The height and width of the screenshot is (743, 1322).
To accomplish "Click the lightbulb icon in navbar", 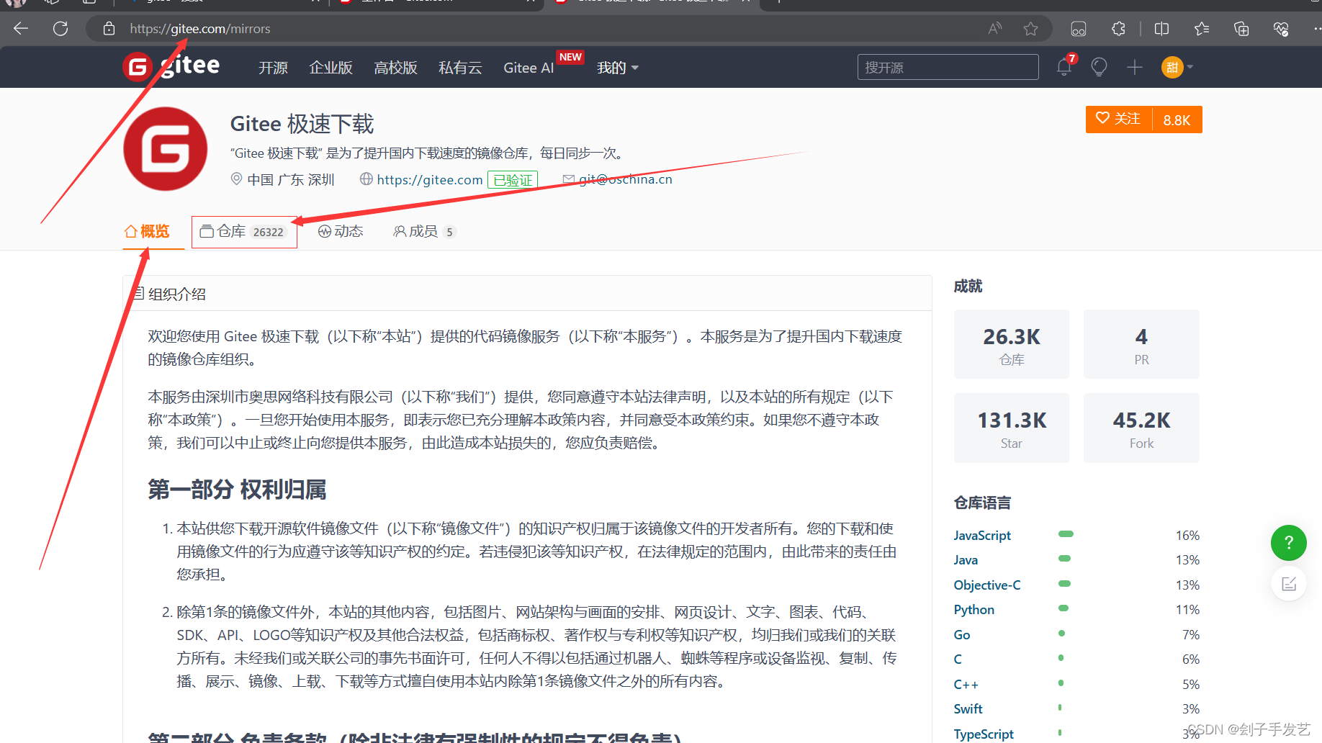I will [x=1099, y=67].
